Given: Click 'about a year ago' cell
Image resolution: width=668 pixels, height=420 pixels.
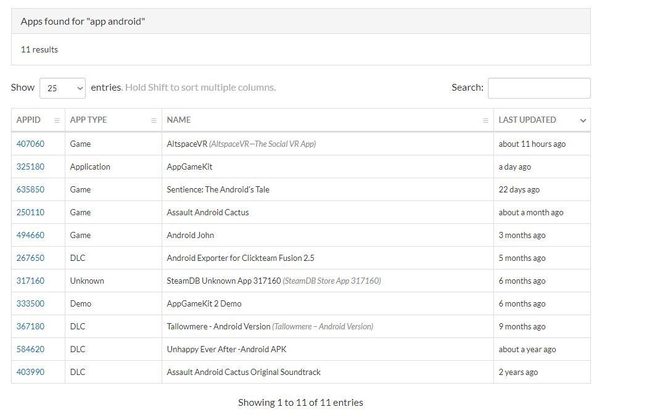Looking at the screenshot, I should point(542,349).
